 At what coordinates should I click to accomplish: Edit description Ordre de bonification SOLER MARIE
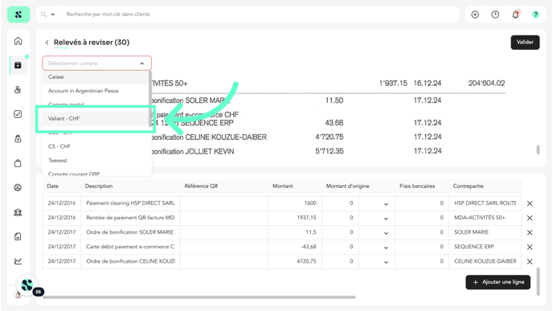[130, 232]
